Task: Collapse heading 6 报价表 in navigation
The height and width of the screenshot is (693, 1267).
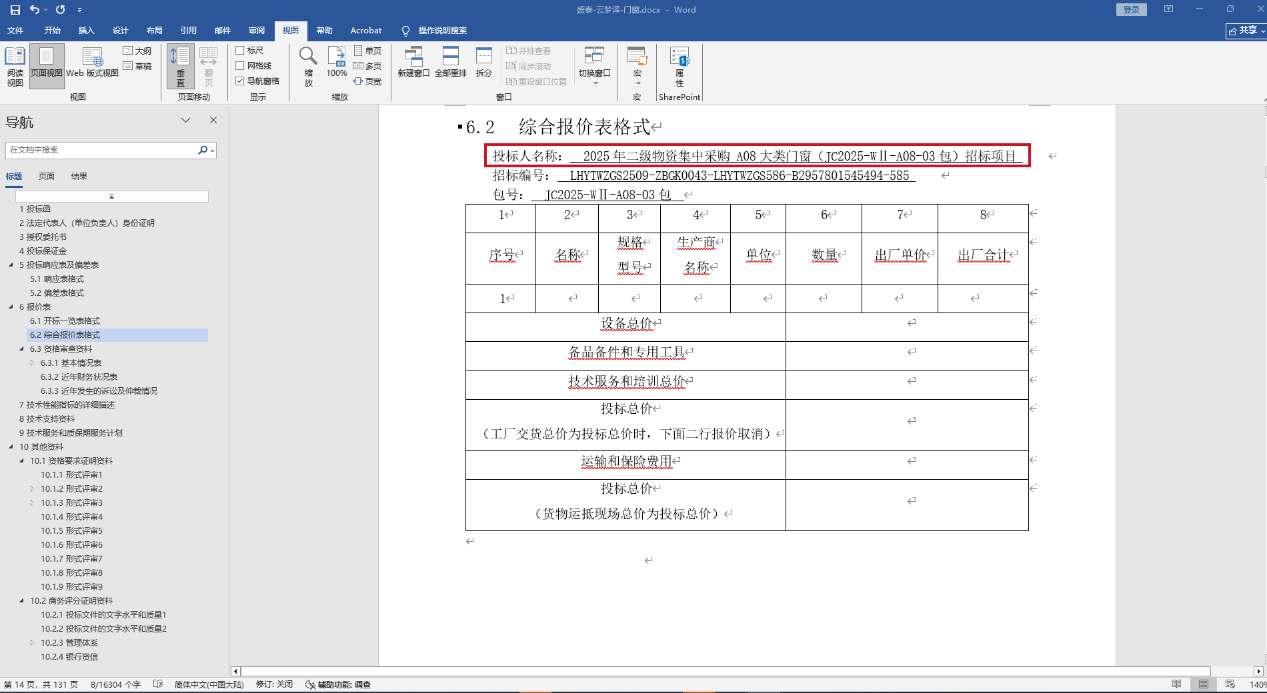Action: (x=11, y=307)
